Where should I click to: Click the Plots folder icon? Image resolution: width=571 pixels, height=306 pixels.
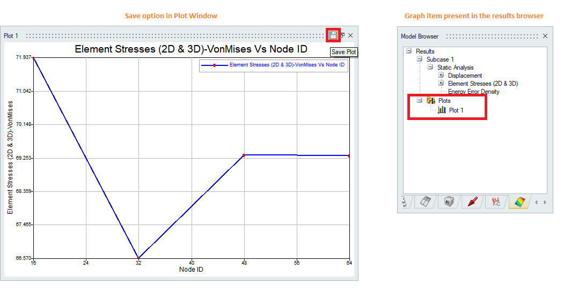coord(431,100)
